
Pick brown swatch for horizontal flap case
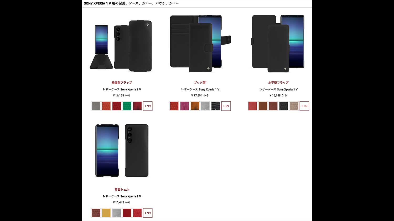(x=263, y=106)
